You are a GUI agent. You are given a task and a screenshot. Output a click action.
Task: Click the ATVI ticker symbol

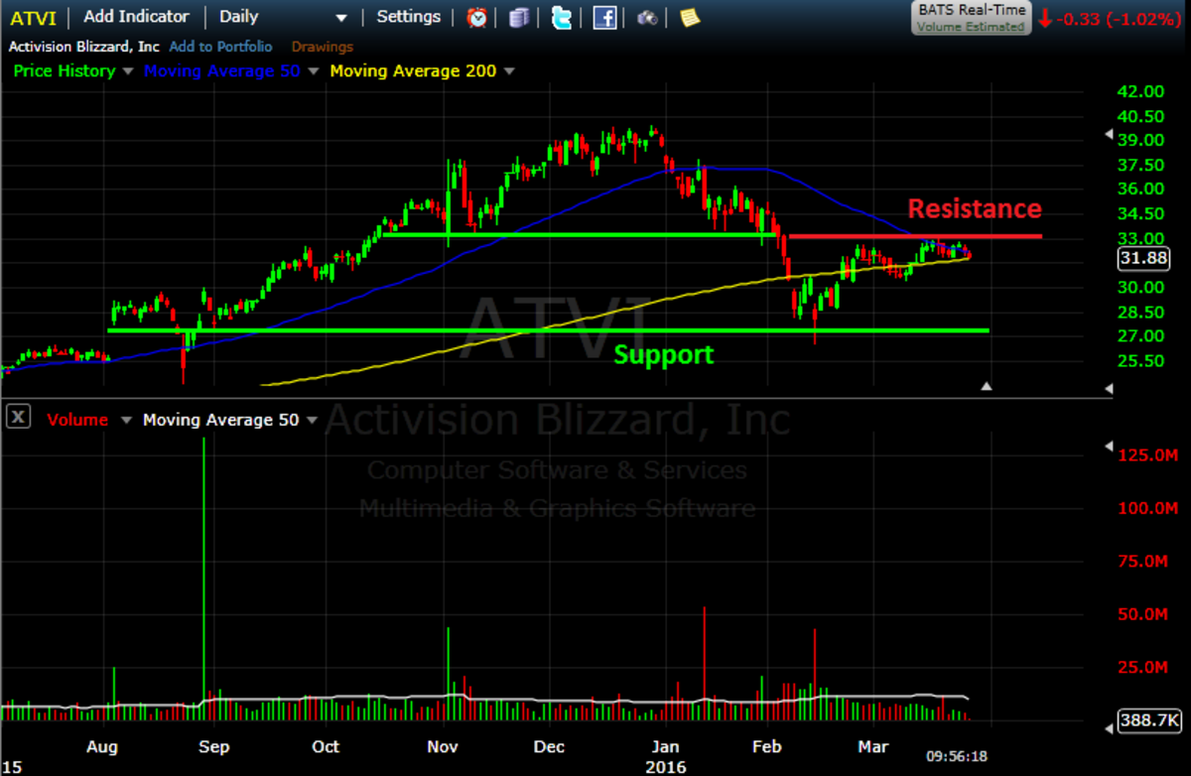[x=34, y=18]
